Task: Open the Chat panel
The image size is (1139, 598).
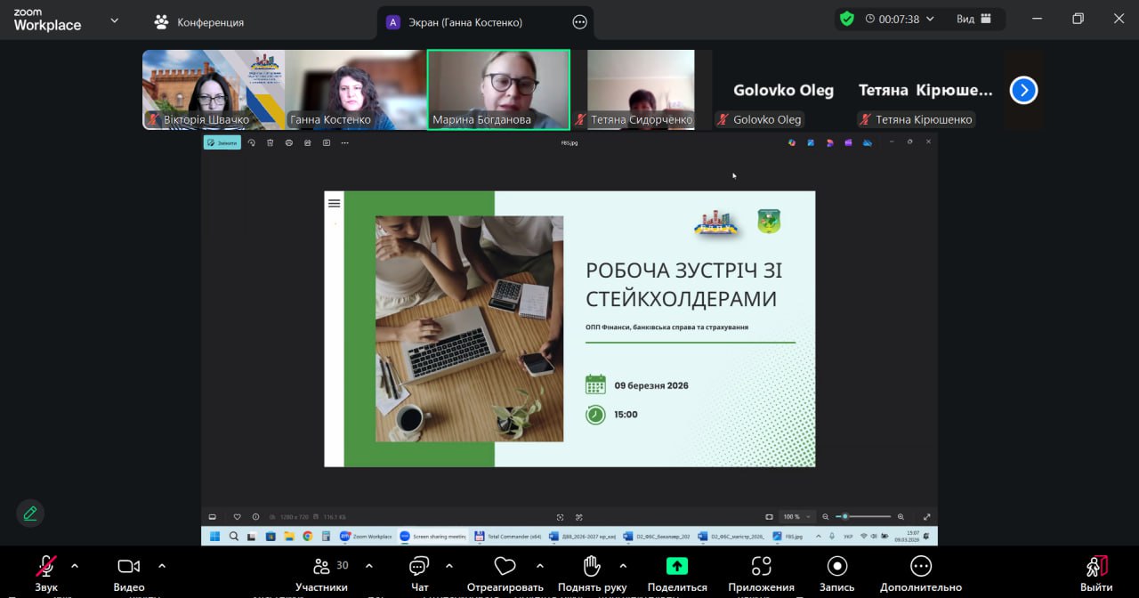Action: (419, 568)
